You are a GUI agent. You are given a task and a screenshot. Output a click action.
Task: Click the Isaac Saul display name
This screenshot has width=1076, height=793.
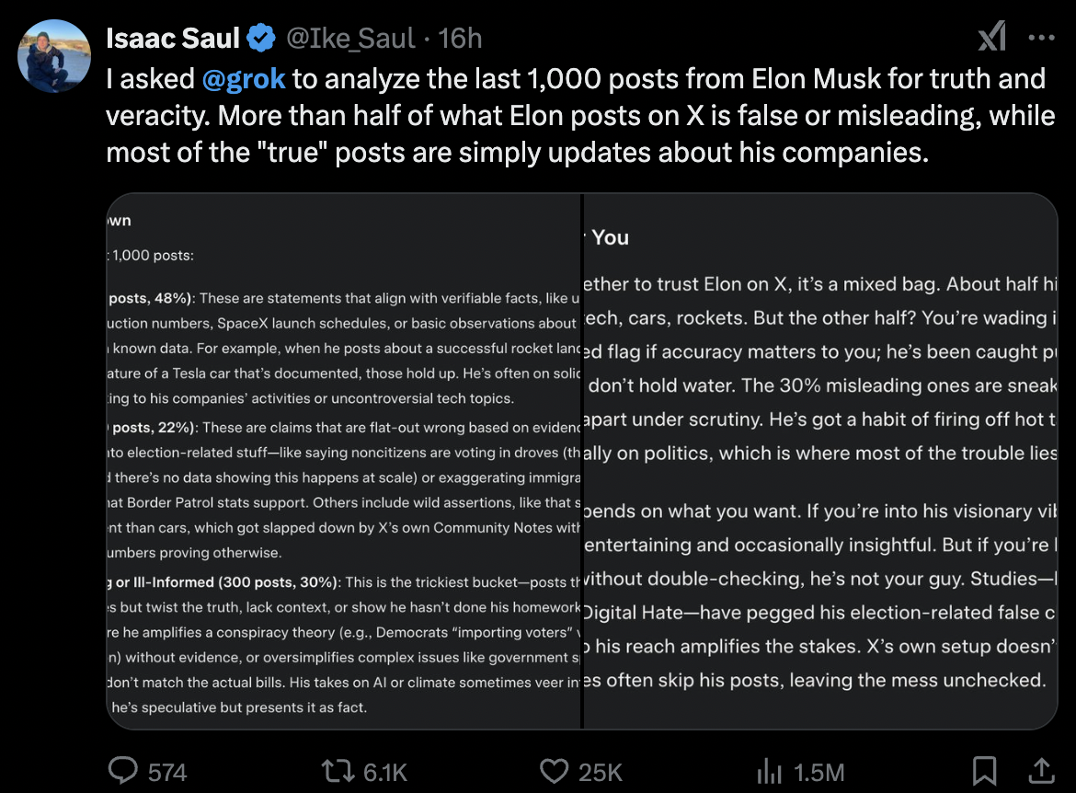coord(173,38)
